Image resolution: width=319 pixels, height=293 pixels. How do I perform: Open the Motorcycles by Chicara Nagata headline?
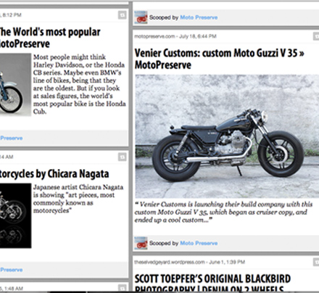point(54,174)
